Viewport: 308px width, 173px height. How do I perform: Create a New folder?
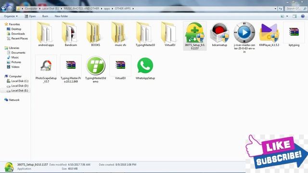point(61,16)
